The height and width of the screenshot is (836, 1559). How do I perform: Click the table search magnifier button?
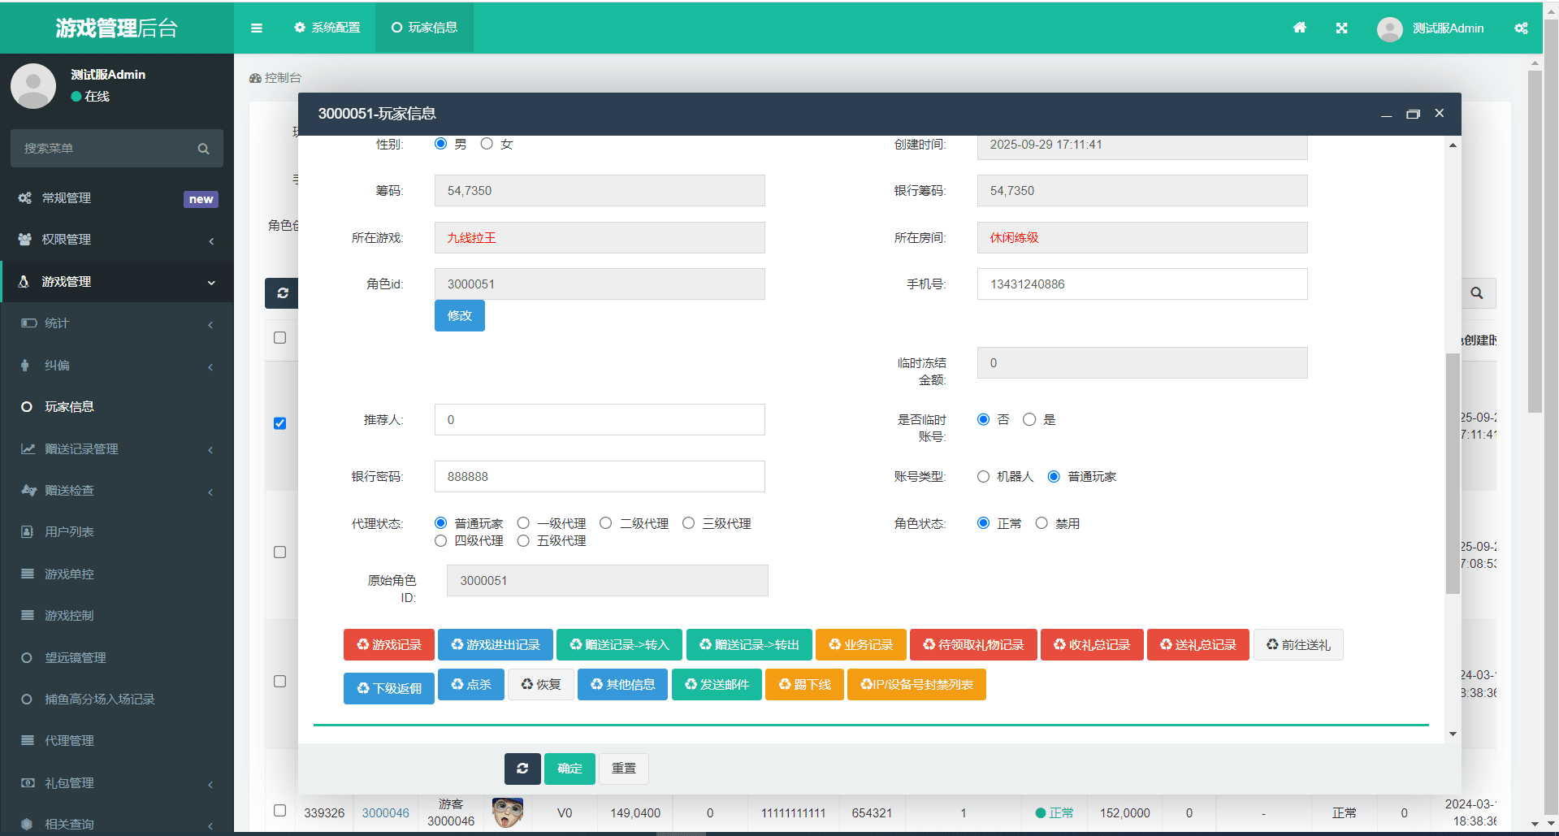pos(1477,293)
